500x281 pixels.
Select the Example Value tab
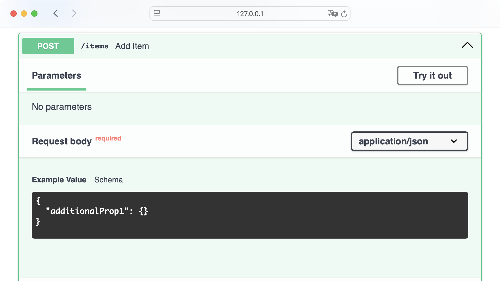tap(59, 180)
